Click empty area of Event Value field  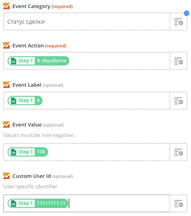tap(109, 152)
